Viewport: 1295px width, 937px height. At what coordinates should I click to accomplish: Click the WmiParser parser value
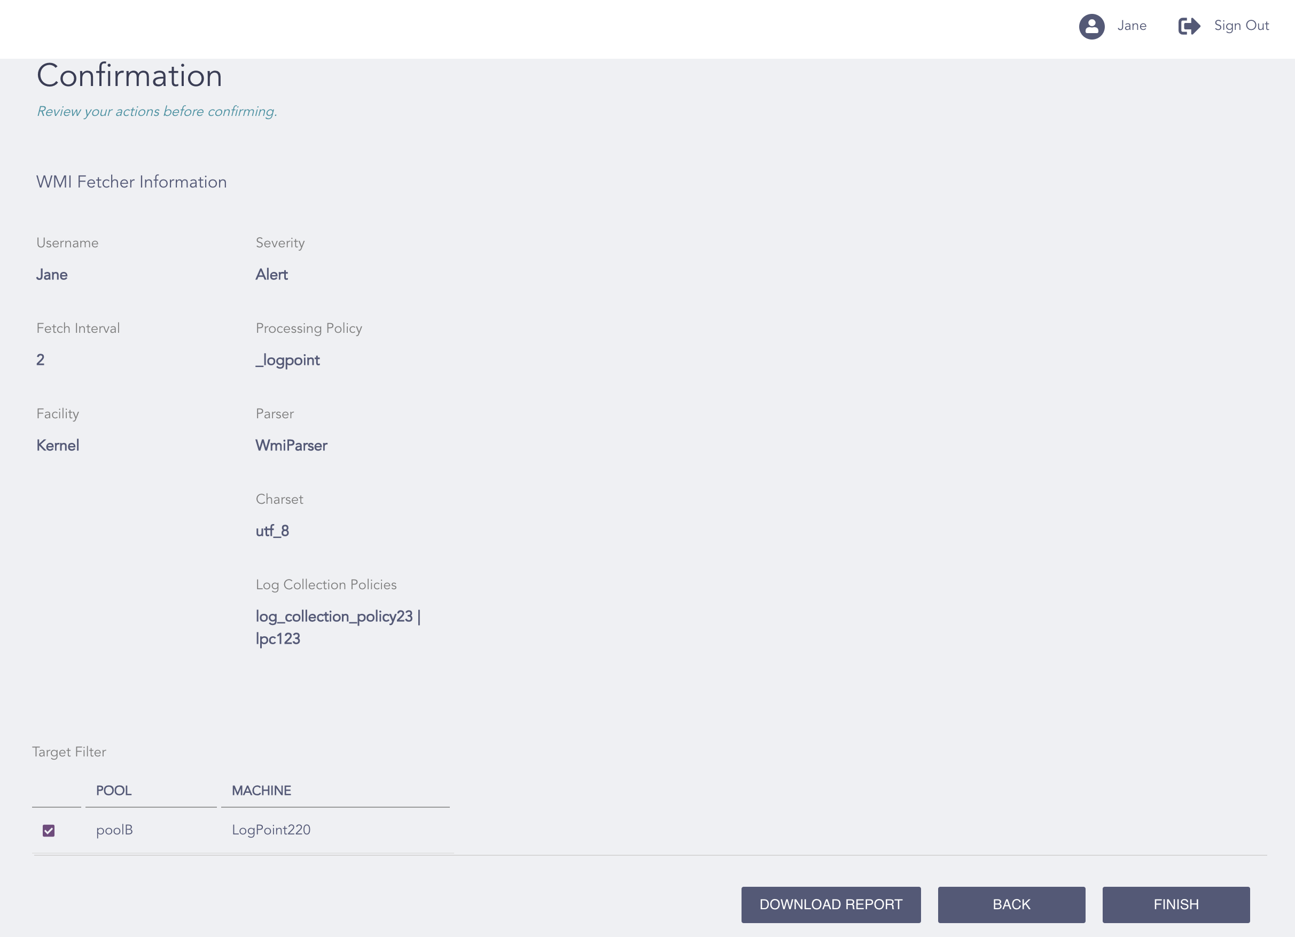point(291,446)
